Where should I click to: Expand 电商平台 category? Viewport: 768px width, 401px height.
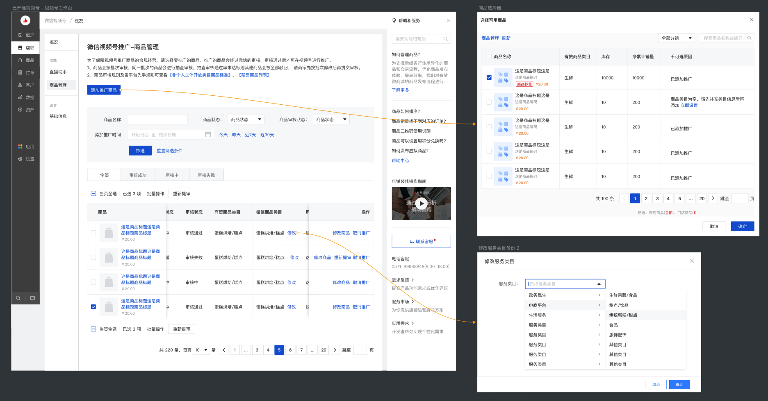click(x=565, y=305)
